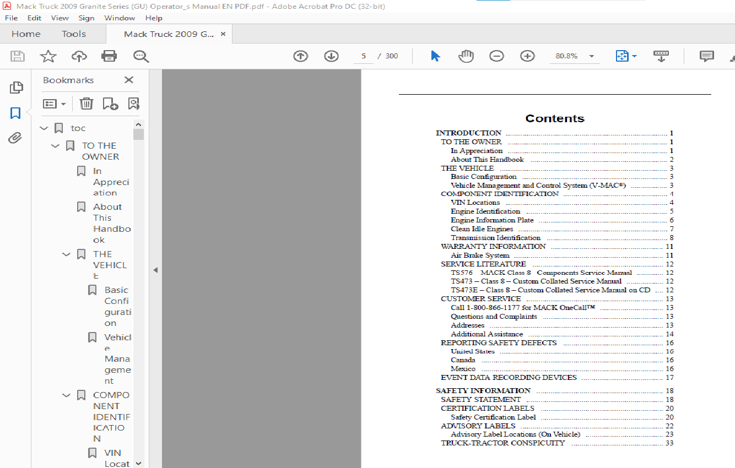Add file to starred favorites

click(x=48, y=56)
